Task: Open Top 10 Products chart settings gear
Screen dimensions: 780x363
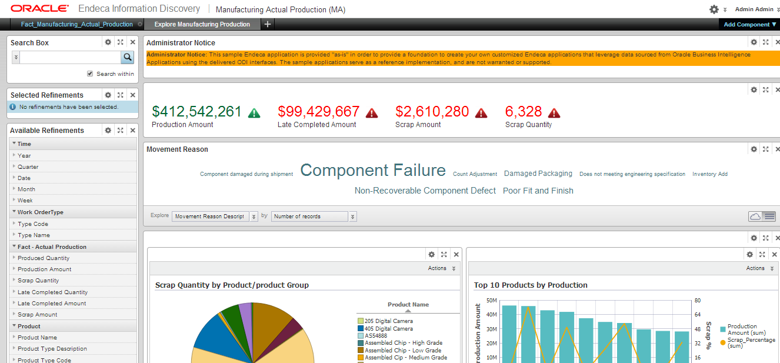Action: click(749, 254)
